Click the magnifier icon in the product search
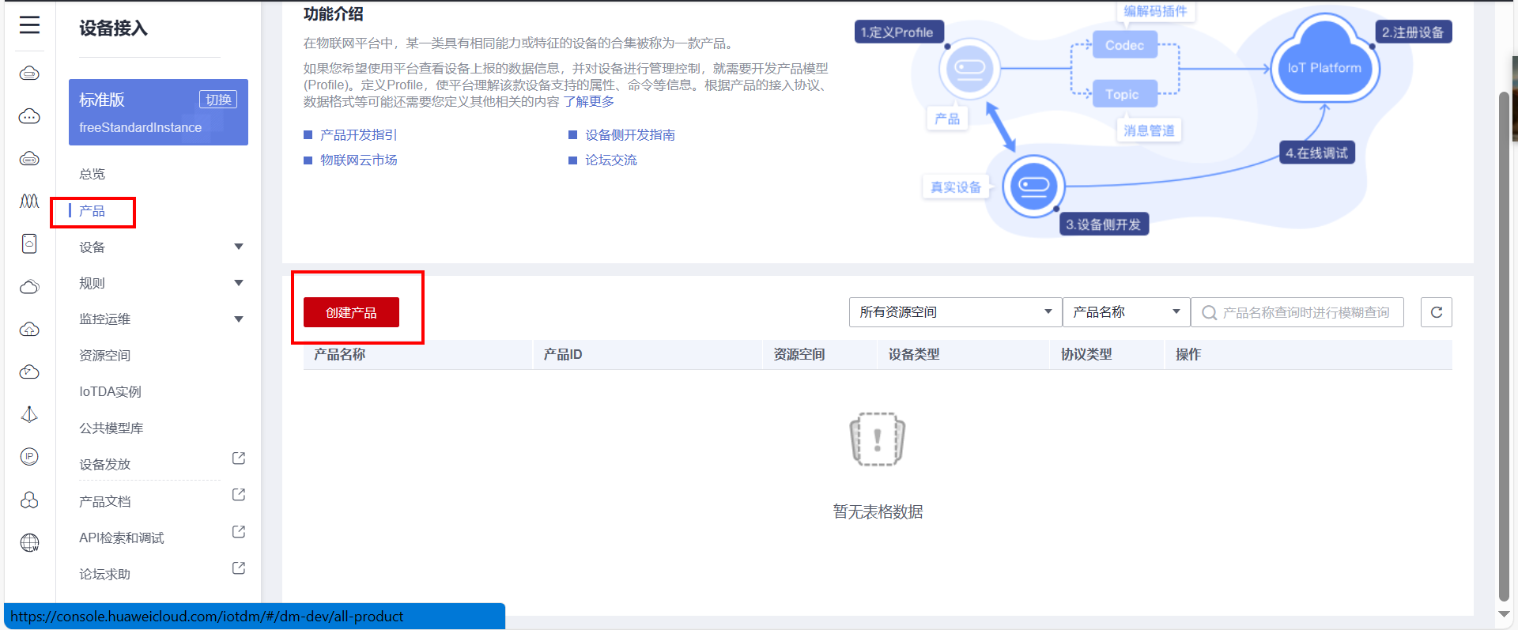The image size is (1518, 630). point(1209,313)
